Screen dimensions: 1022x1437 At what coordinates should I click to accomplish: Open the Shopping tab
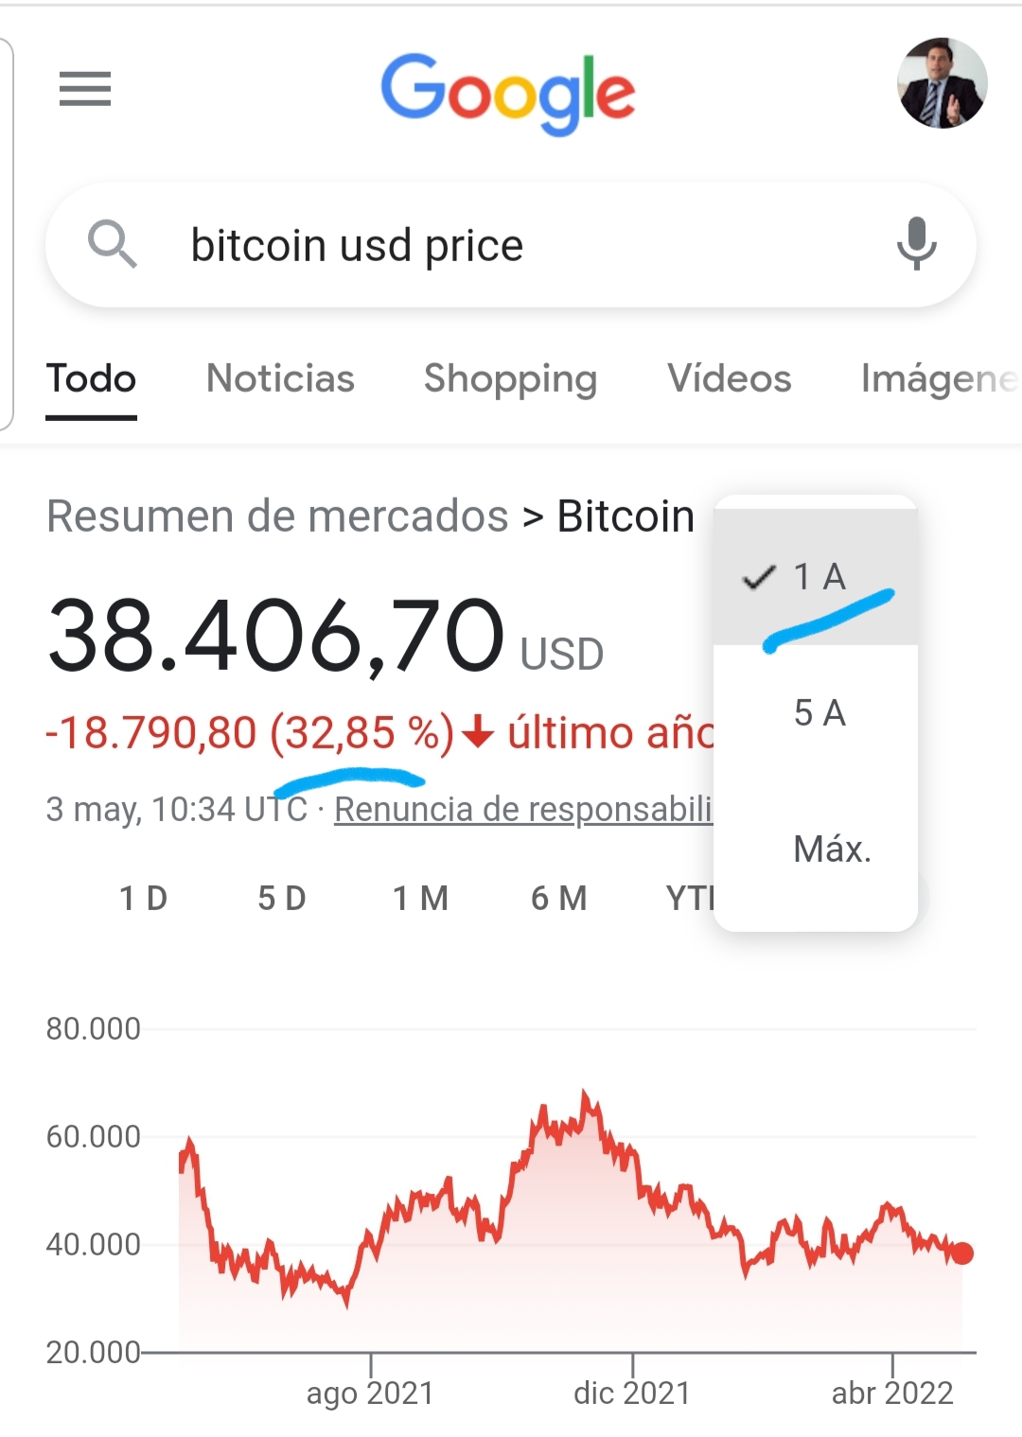[x=510, y=378]
